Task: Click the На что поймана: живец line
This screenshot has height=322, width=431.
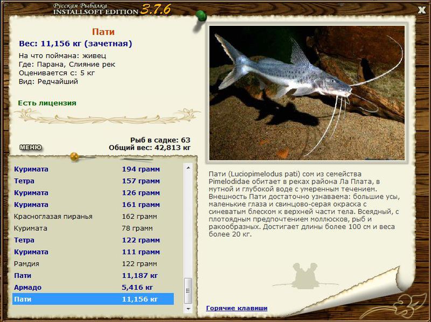Action: point(62,56)
